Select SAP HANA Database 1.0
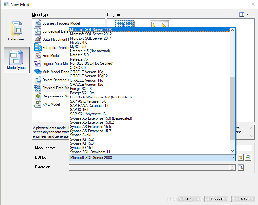 coord(150,106)
